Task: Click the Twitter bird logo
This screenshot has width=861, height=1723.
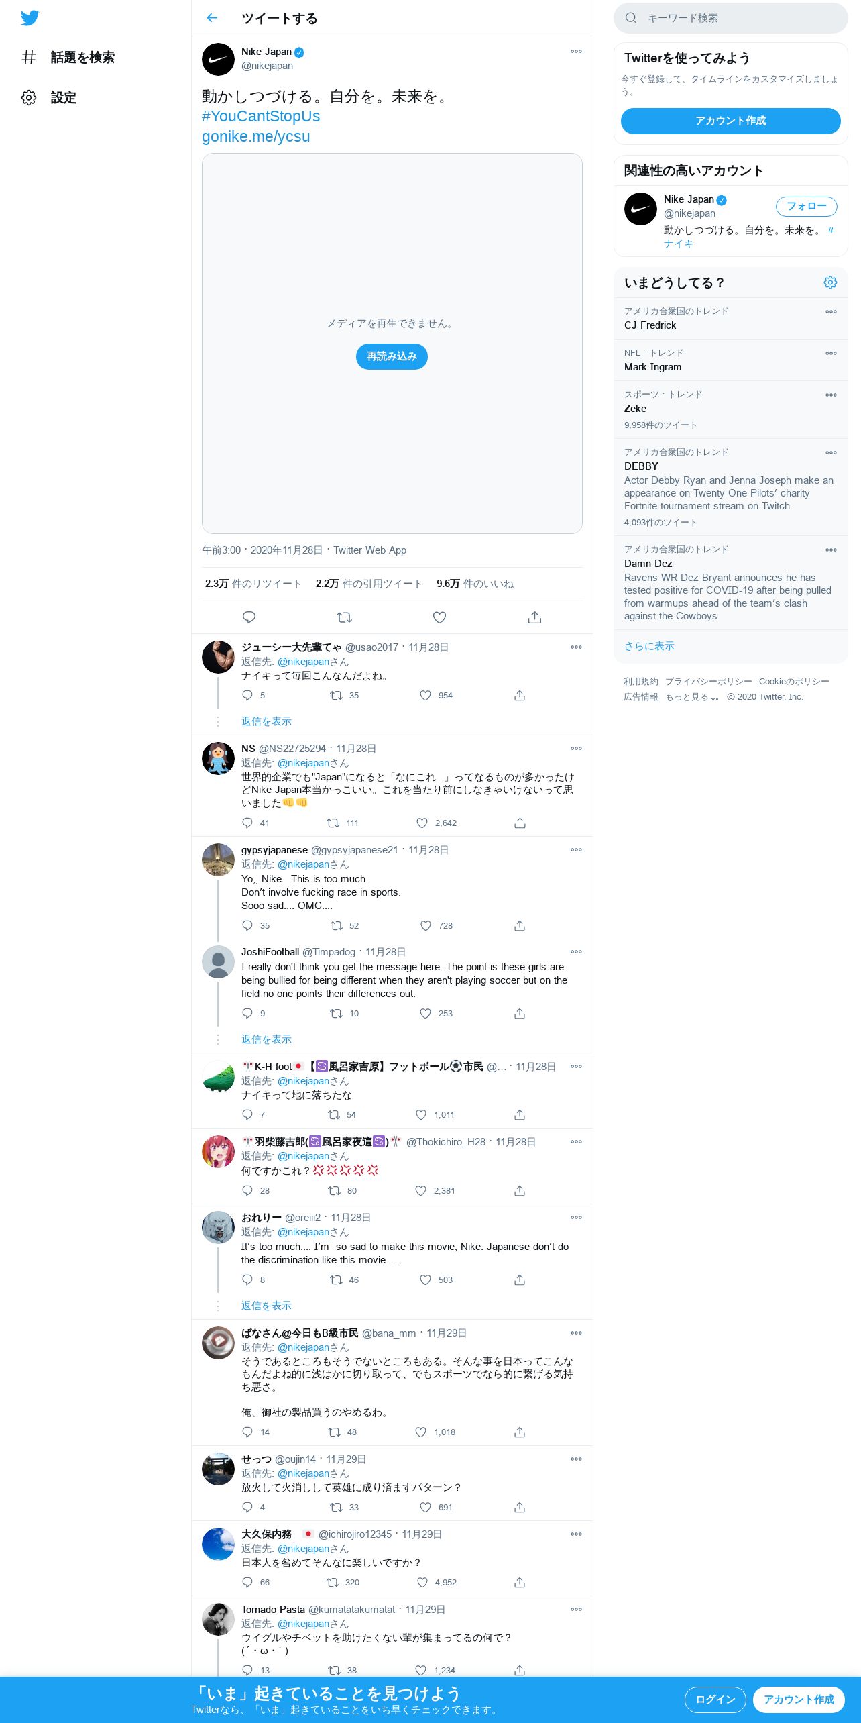Action: coord(30,18)
